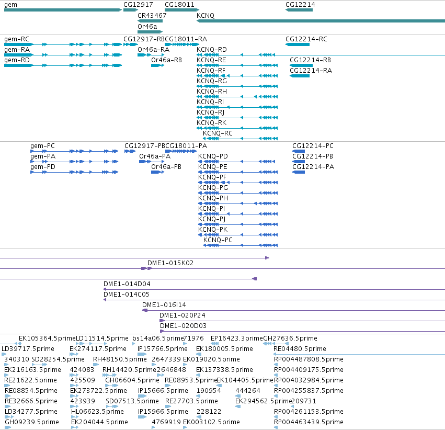Click Or46a-PB protein label
Viewport: 445px width, 430px height.
tap(166, 166)
